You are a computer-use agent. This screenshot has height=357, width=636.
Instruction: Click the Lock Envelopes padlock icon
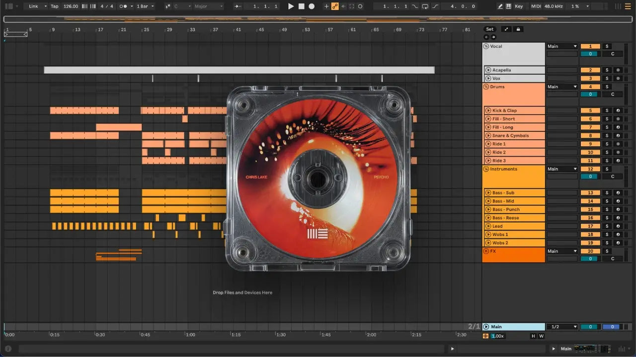click(x=518, y=29)
